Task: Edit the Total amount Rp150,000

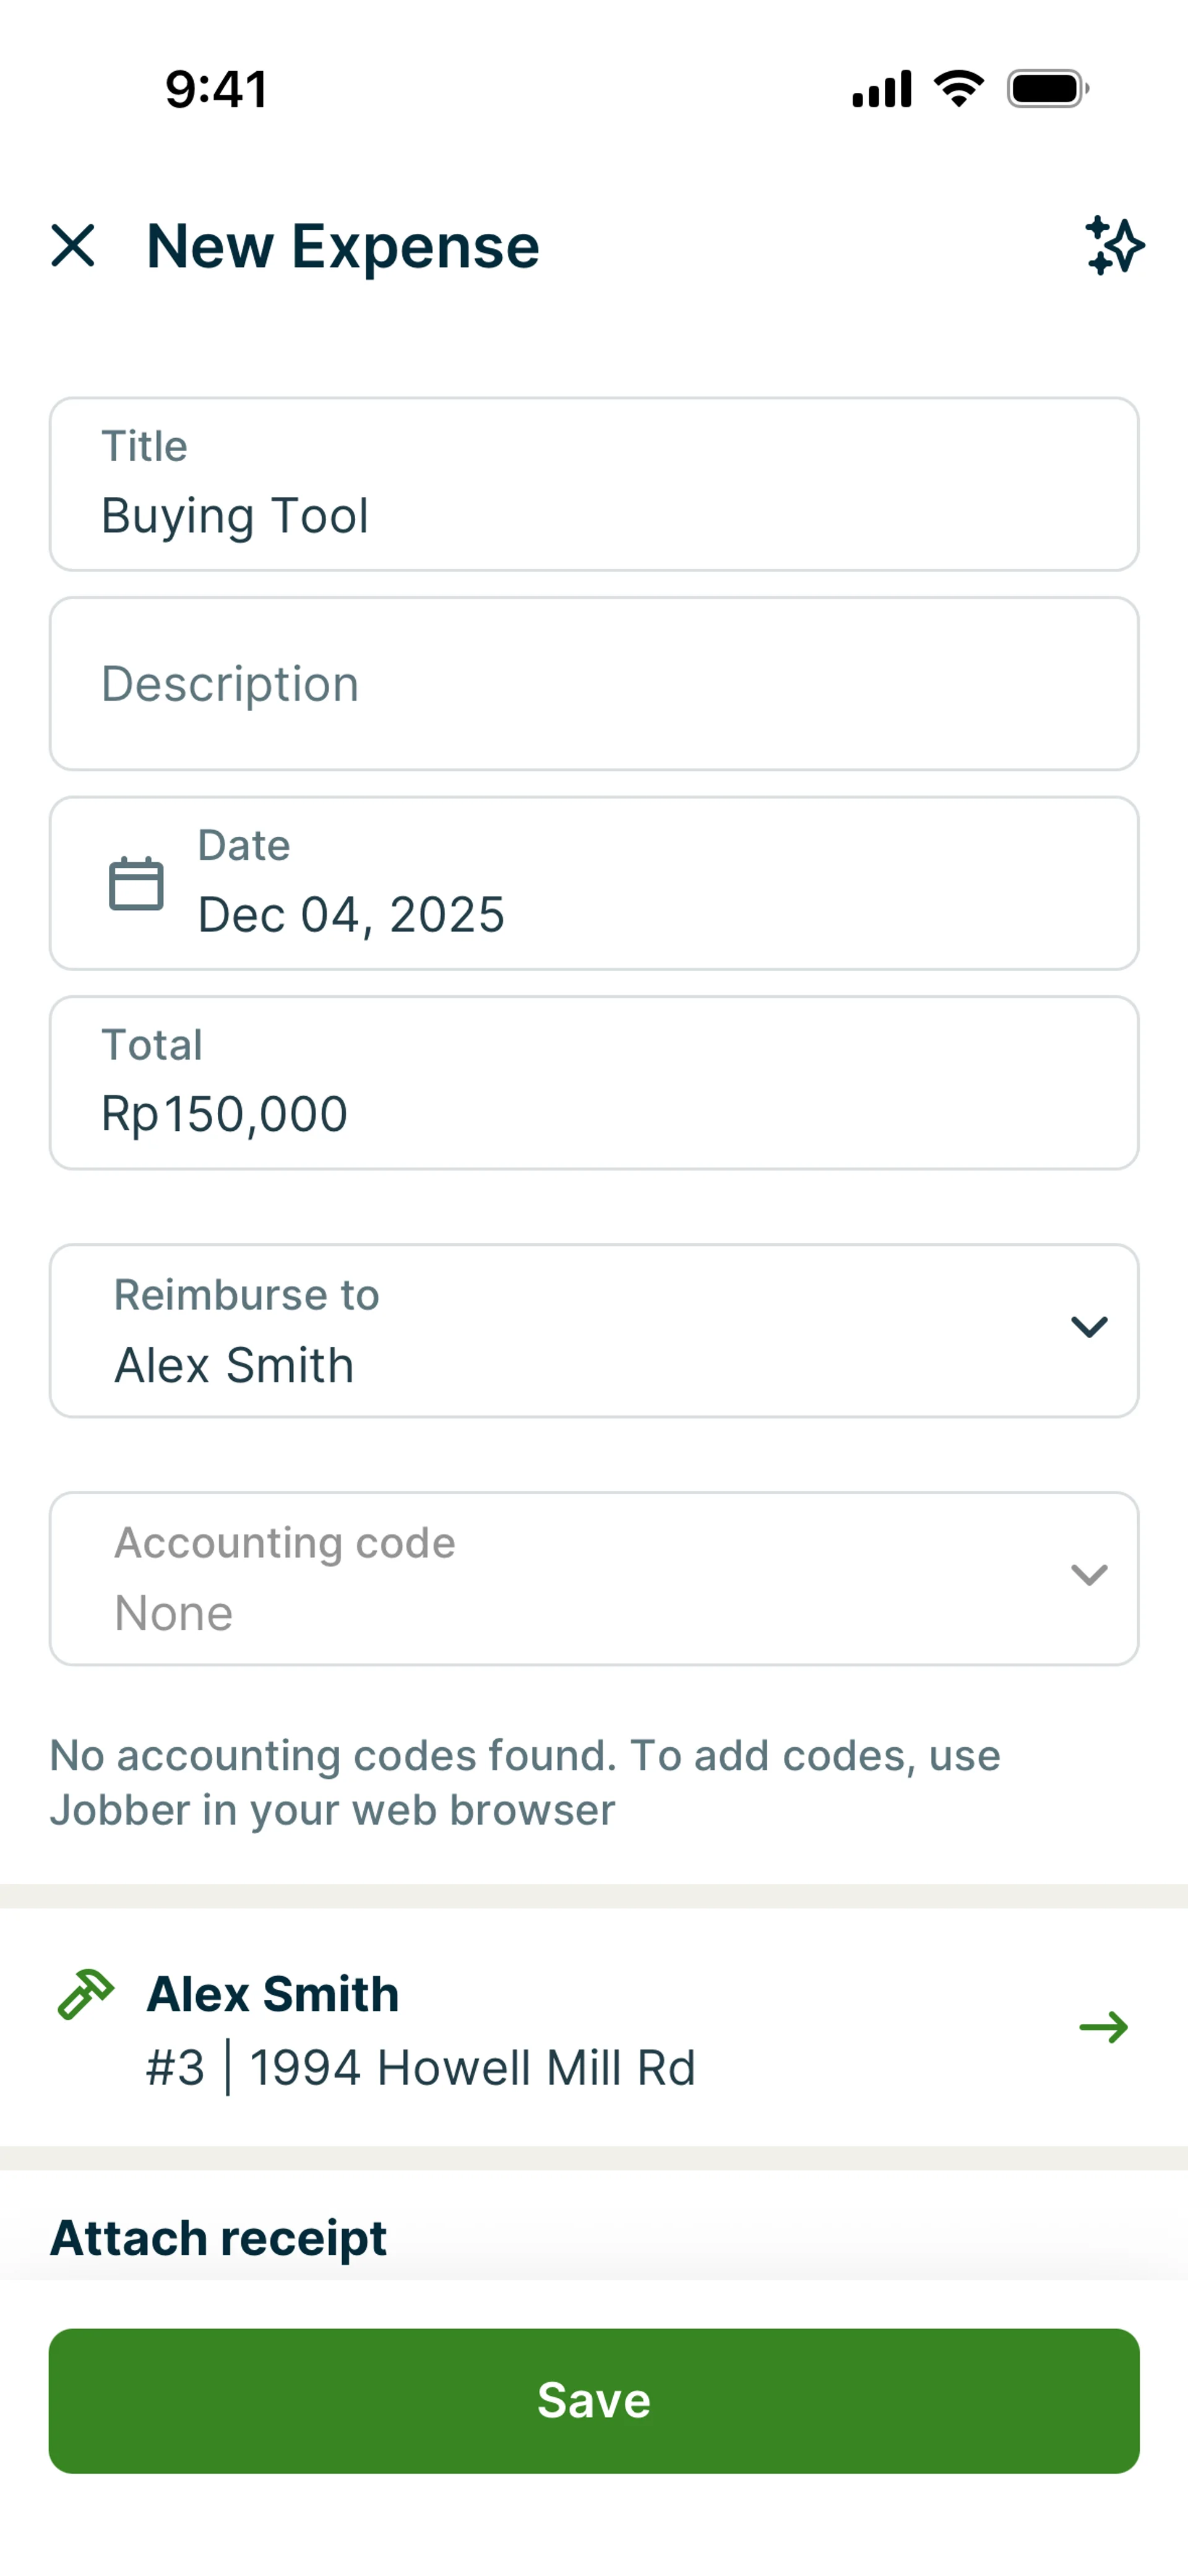Action: (x=594, y=1083)
